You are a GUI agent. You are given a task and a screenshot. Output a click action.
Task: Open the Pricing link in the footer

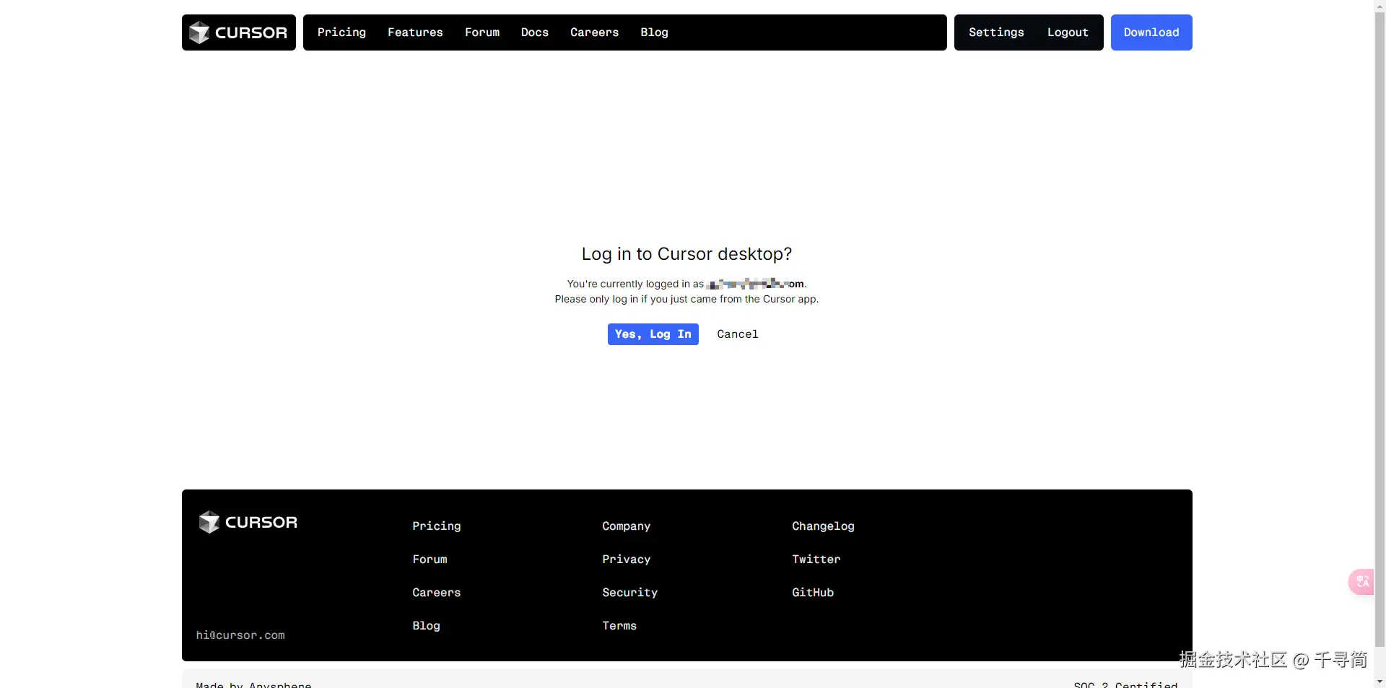tap(437, 526)
